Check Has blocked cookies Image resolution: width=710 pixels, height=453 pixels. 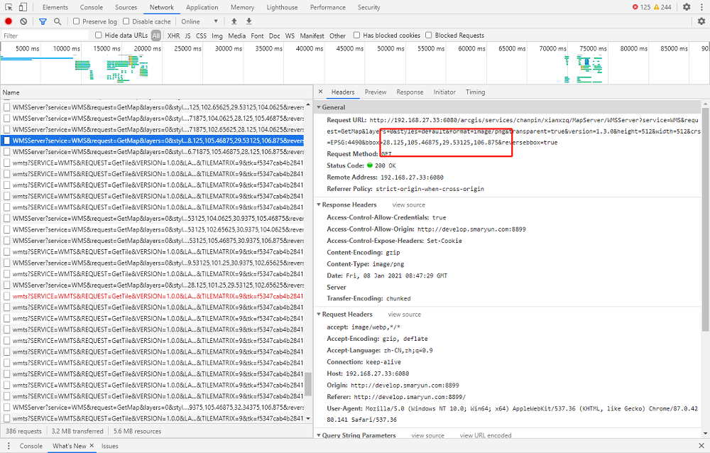click(x=357, y=36)
